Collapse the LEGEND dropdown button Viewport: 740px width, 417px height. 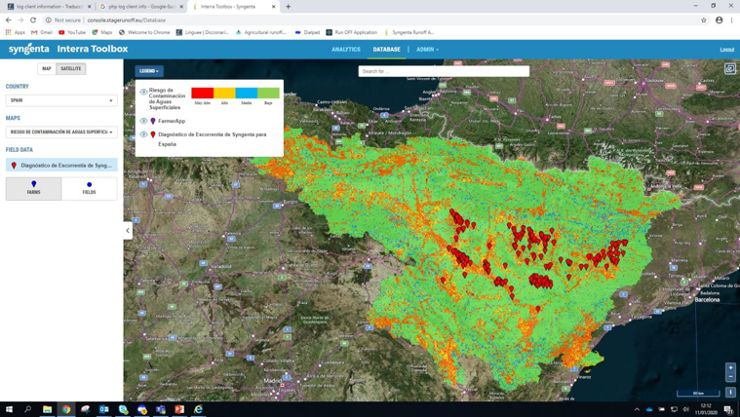pos(149,71)
